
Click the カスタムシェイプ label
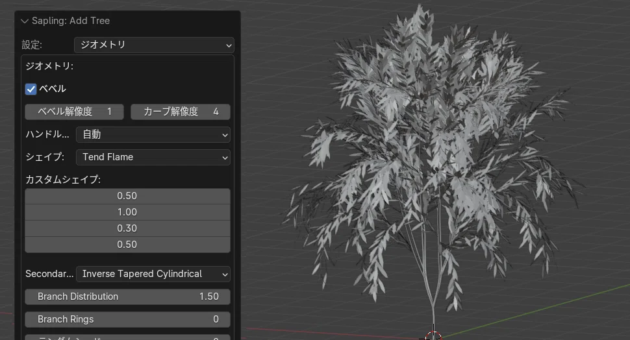(x=63, y=180)
